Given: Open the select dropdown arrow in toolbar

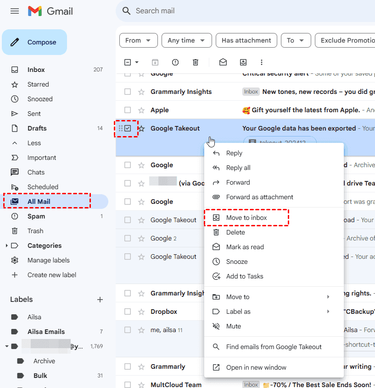Looking at the screenshot, I should click(137, 62).
